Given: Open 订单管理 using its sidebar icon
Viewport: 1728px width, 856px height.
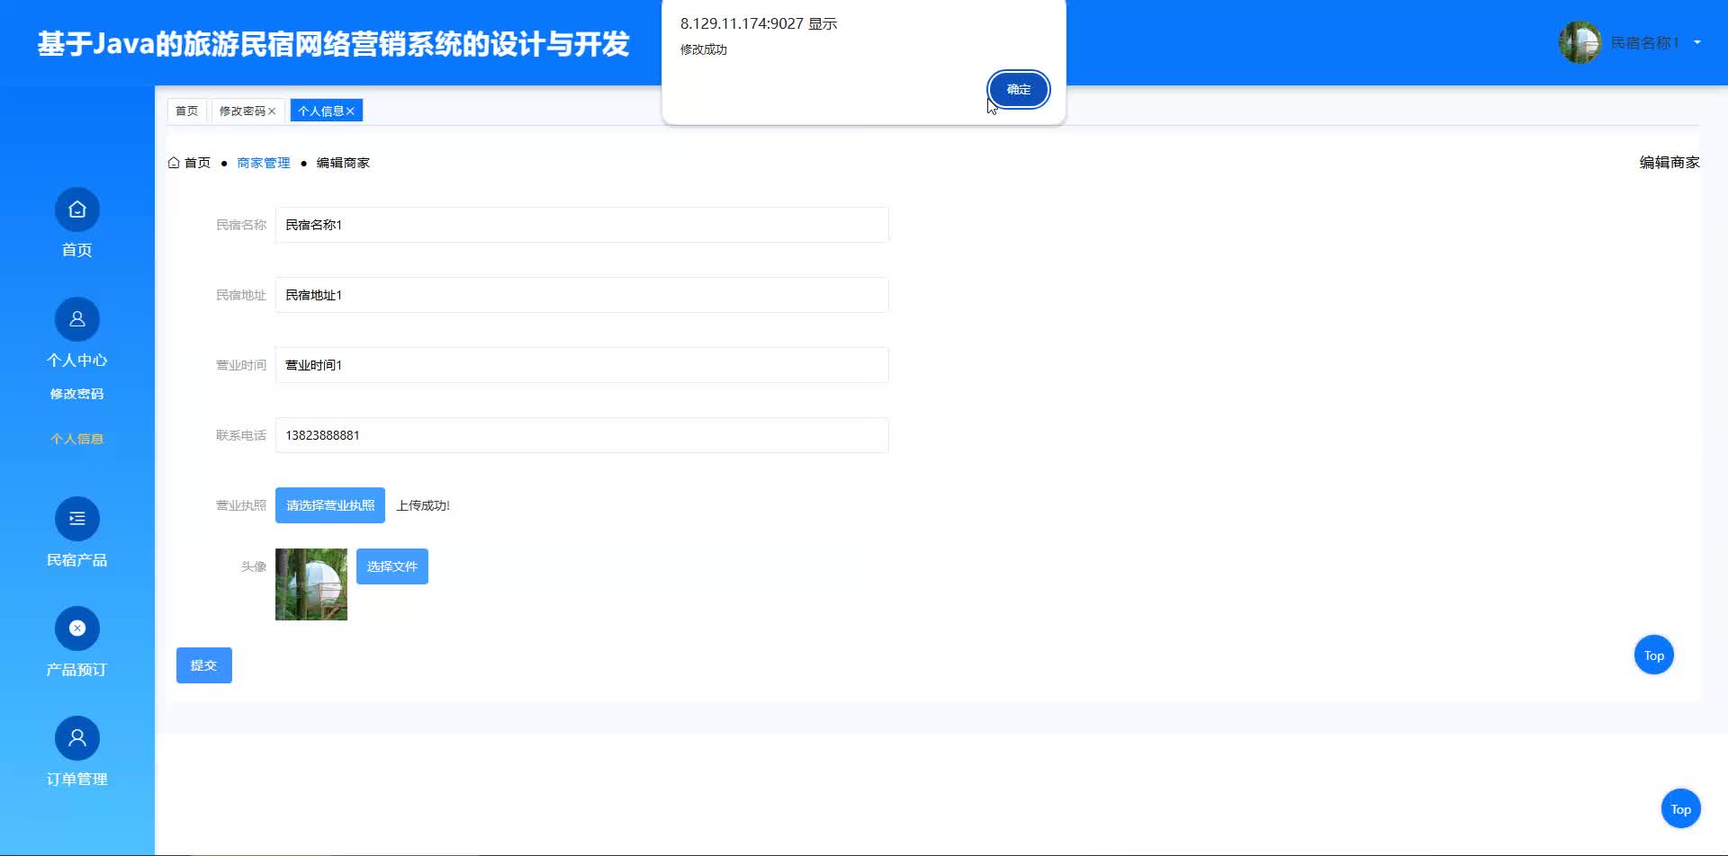Looking at the screenshot, I should pos(76,737).
